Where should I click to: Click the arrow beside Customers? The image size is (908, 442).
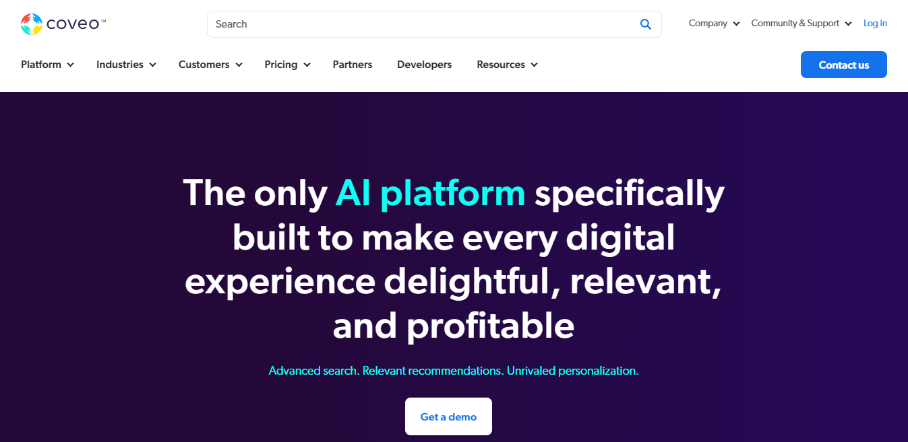click(x=239, y=65)
